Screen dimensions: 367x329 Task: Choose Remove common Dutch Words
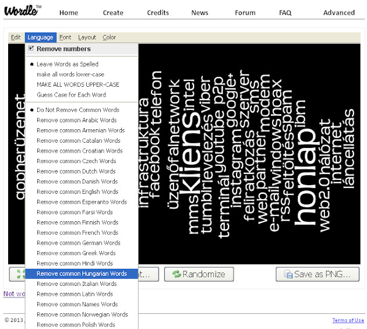click(82, 171)
